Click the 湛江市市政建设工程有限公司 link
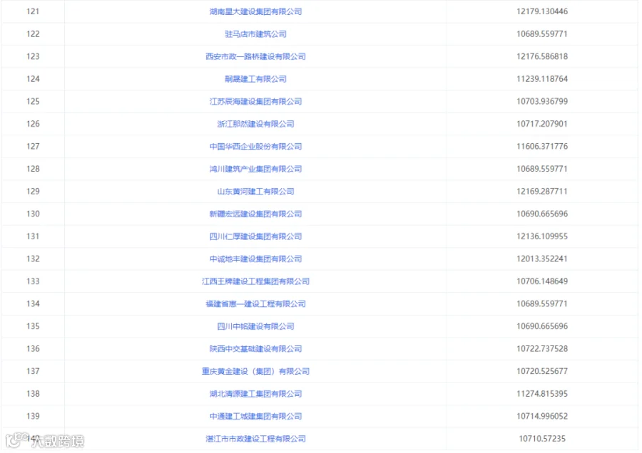This screenshot has height=453, width=642. [255, 439]
